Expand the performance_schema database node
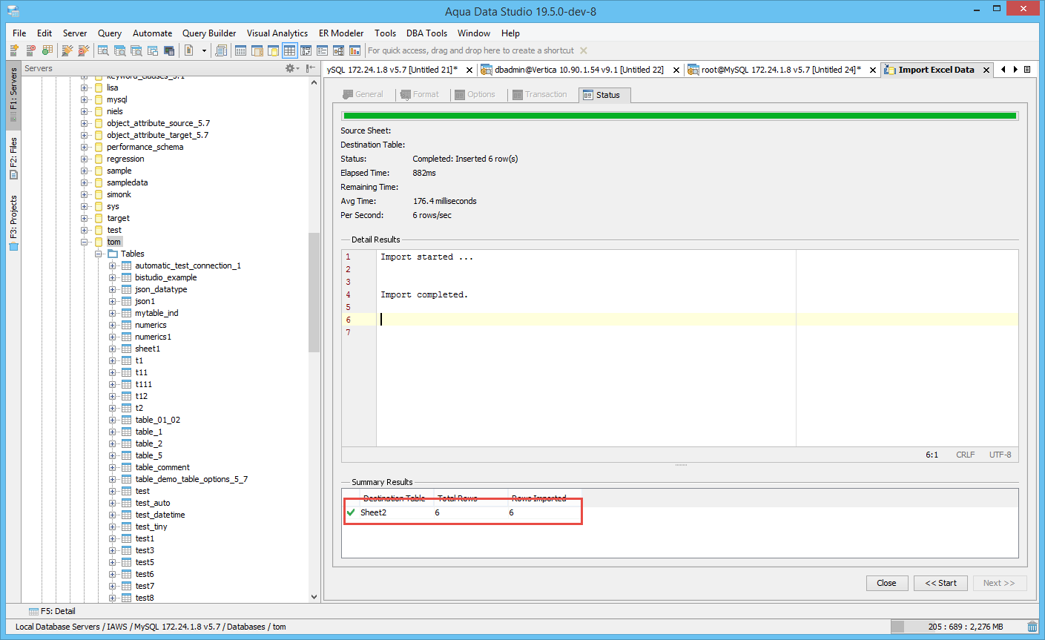1045x640 pixels. click(x=84, y=147)
